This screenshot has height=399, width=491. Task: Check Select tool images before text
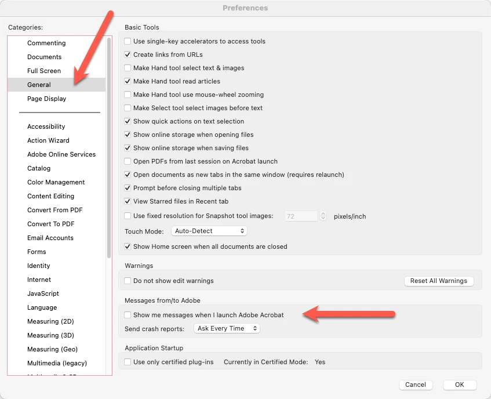click(x=128, y=108)
